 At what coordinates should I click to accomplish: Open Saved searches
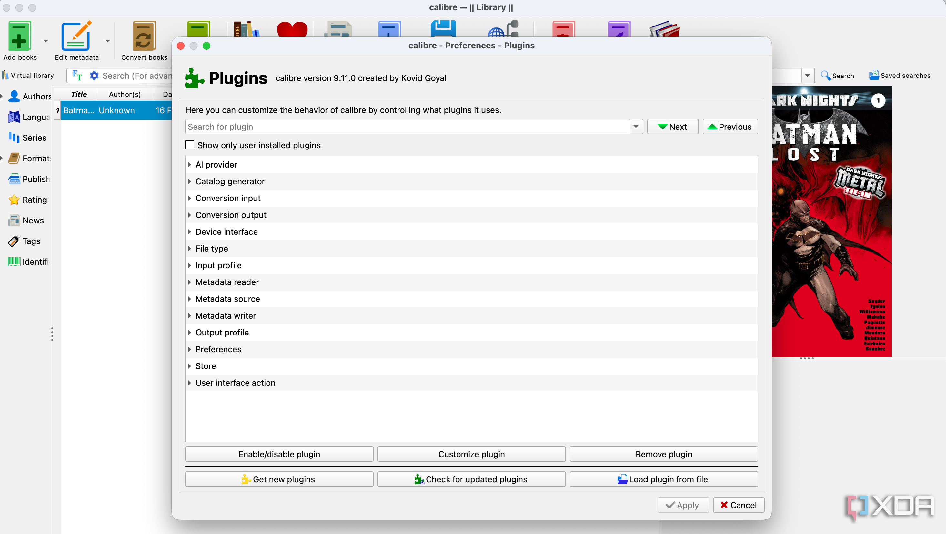click(899, 75)
